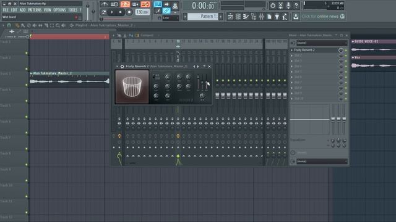
Task: Start playback with the play button
Action: point(112,12)
